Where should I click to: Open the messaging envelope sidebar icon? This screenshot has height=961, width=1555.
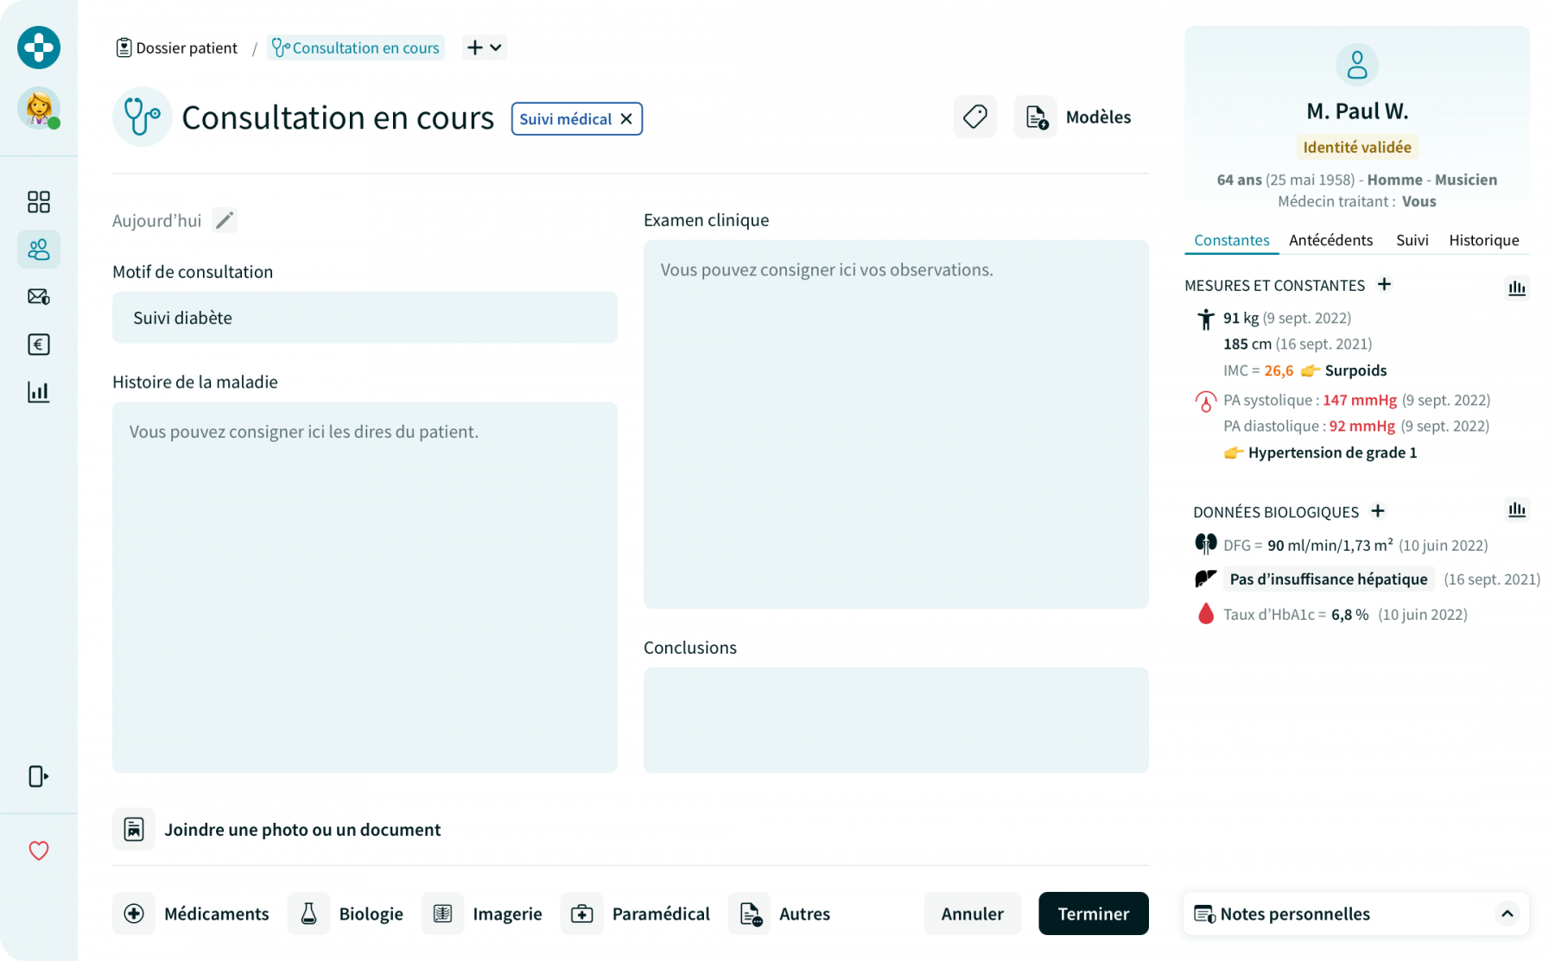(x=39, y=297)
